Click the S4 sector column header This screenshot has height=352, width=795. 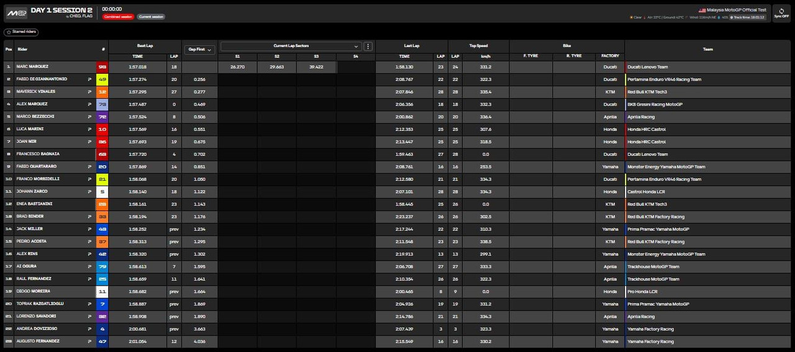[355, 56]
